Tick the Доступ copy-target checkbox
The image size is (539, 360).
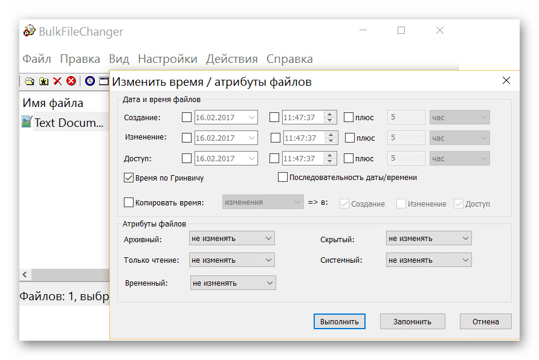click(458, 204)
